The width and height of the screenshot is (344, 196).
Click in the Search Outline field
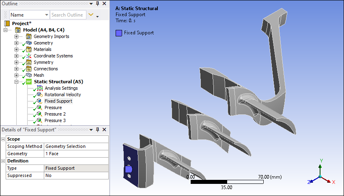[x=67, y=15]
